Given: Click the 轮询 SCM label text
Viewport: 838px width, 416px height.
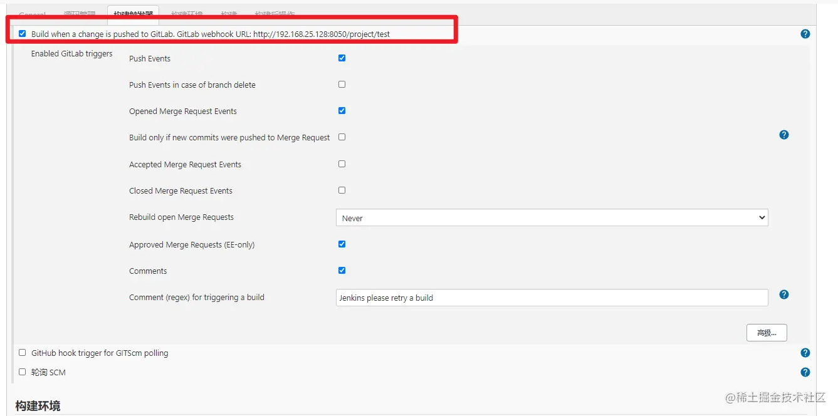Looking at the screenshot, I should click(x=48, y=373).
